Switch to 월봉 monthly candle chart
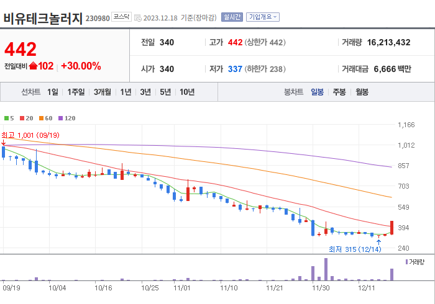 tap(362, 92)
